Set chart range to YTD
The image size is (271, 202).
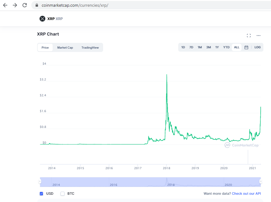coord(226,47)
